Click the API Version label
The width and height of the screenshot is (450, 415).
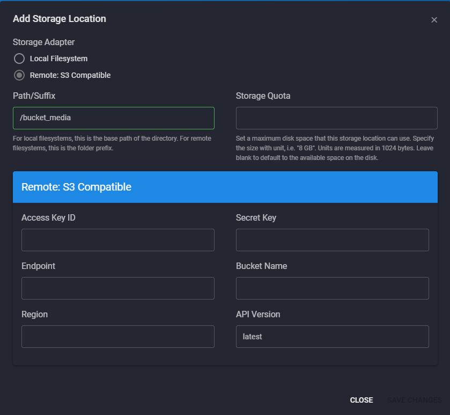258,314
